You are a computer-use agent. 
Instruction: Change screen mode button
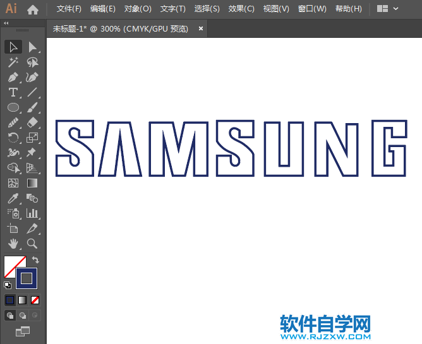tap(23, 331)
